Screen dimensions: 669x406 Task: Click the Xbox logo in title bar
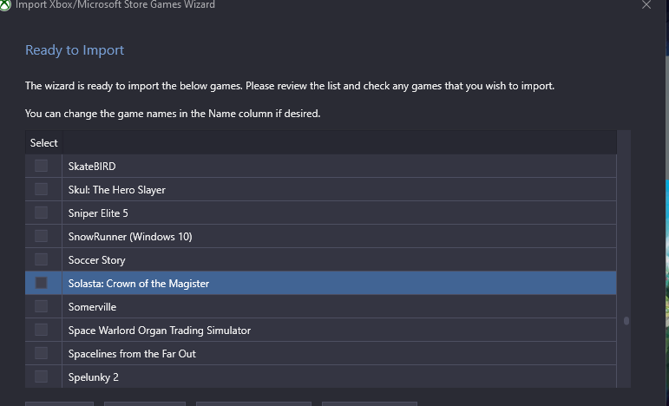[5, 5]
